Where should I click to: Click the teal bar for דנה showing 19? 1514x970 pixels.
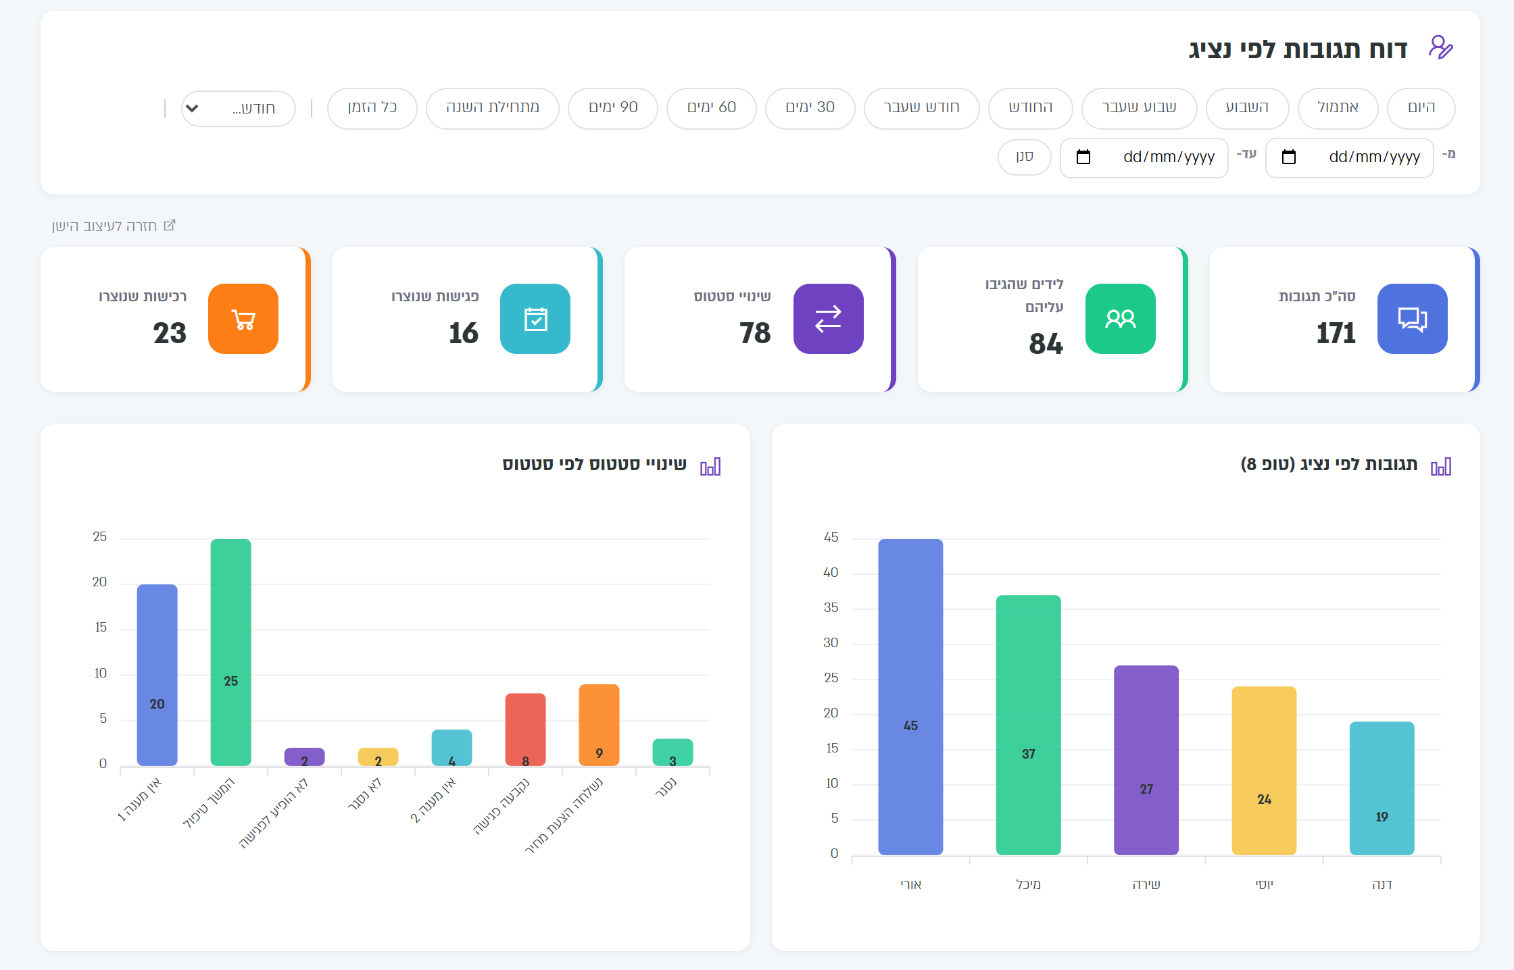tap(1382, 788)
